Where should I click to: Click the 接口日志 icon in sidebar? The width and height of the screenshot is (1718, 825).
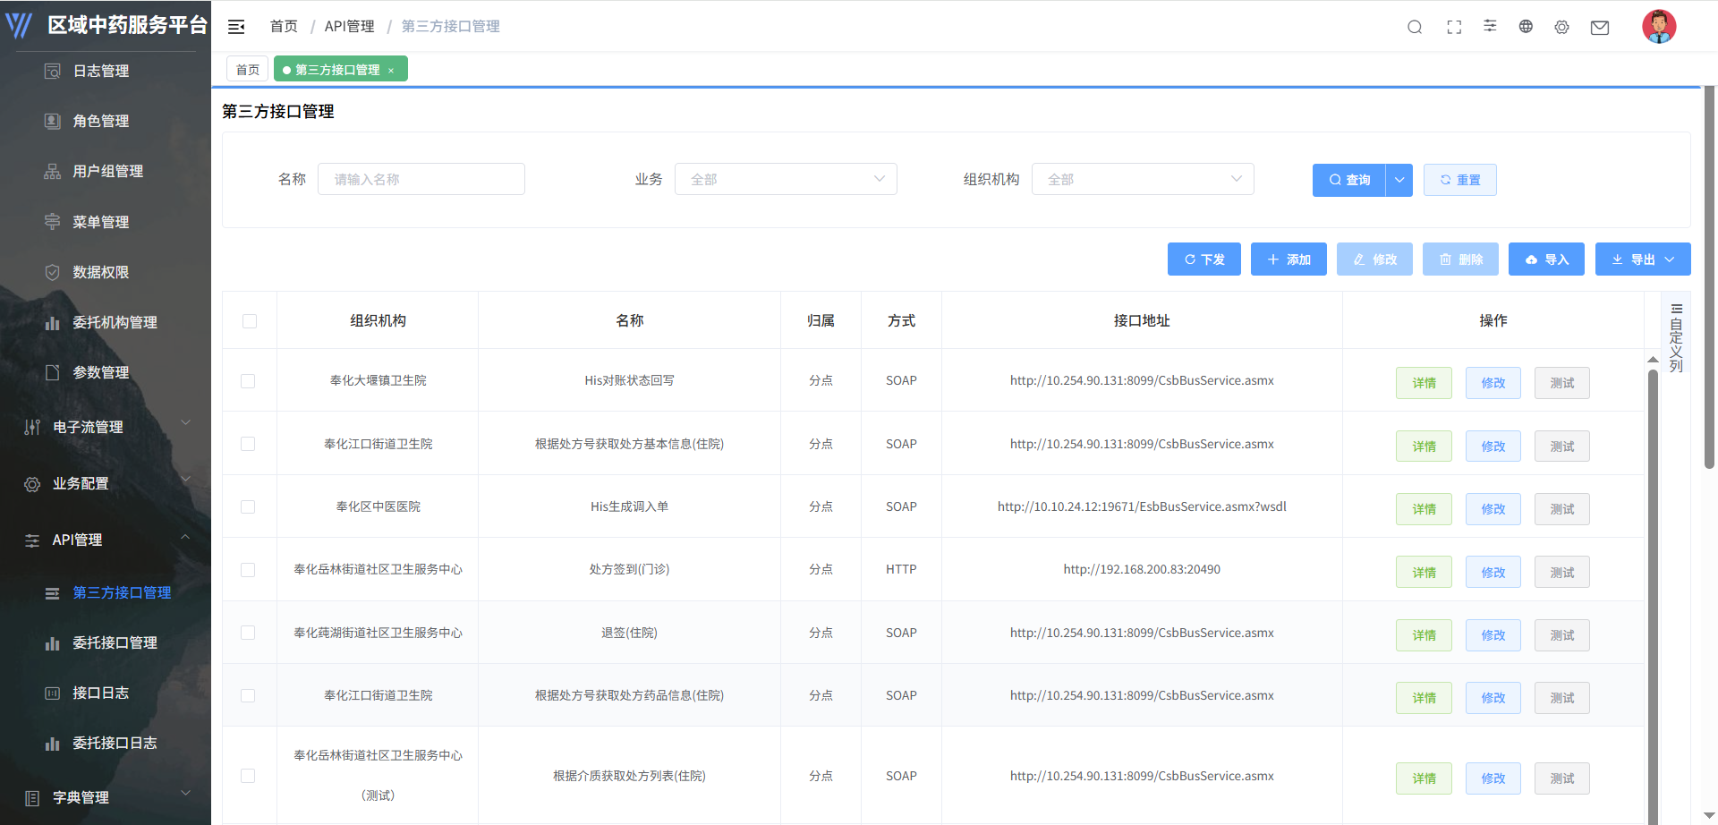coord(53,693)
